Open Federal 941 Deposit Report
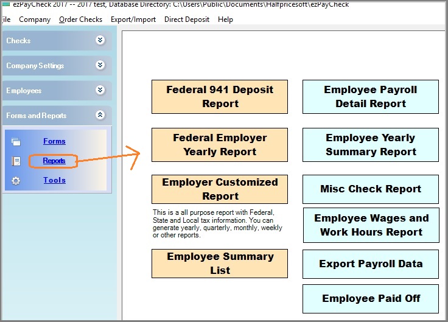 [x=220, y=97]
